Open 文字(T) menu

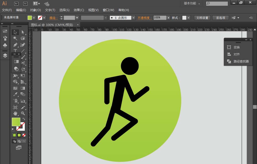50,10
